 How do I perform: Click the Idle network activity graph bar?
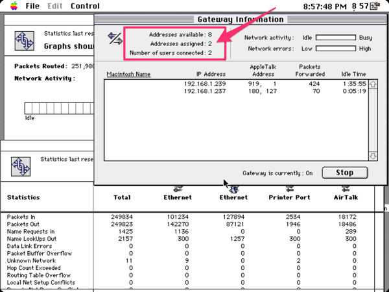pos(59,108)
